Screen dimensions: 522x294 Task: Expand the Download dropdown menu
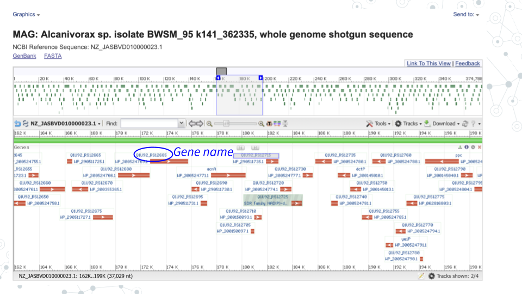point(443,124)
